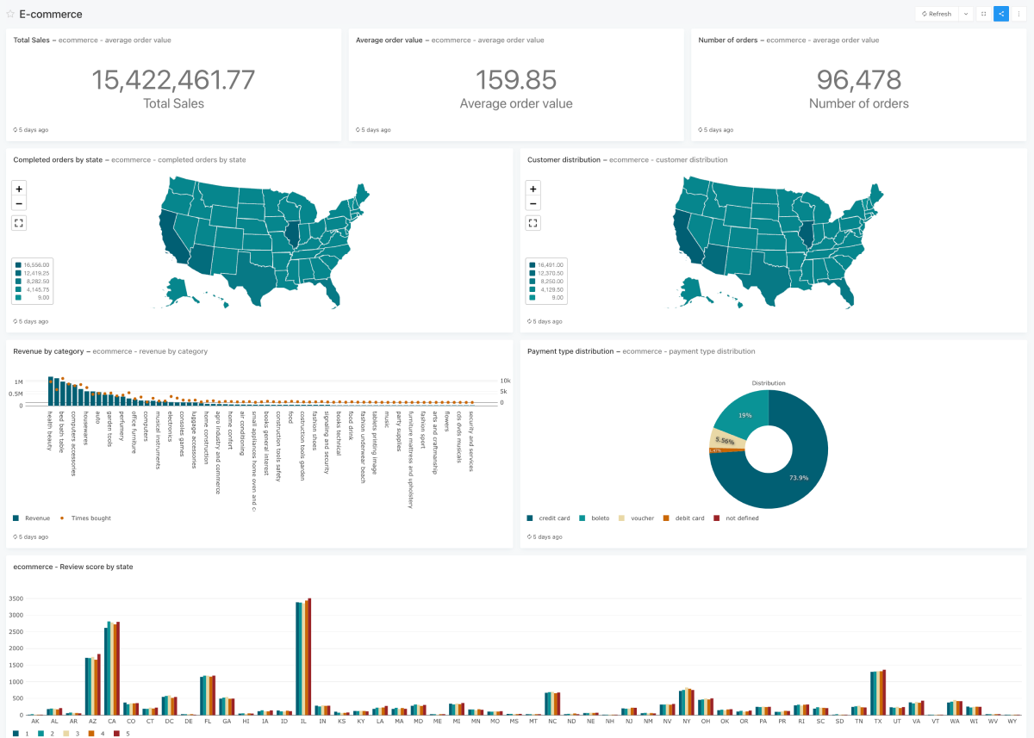Open the Review score by state title
This screenshot has width=1034, height=738.
[73, 567]
